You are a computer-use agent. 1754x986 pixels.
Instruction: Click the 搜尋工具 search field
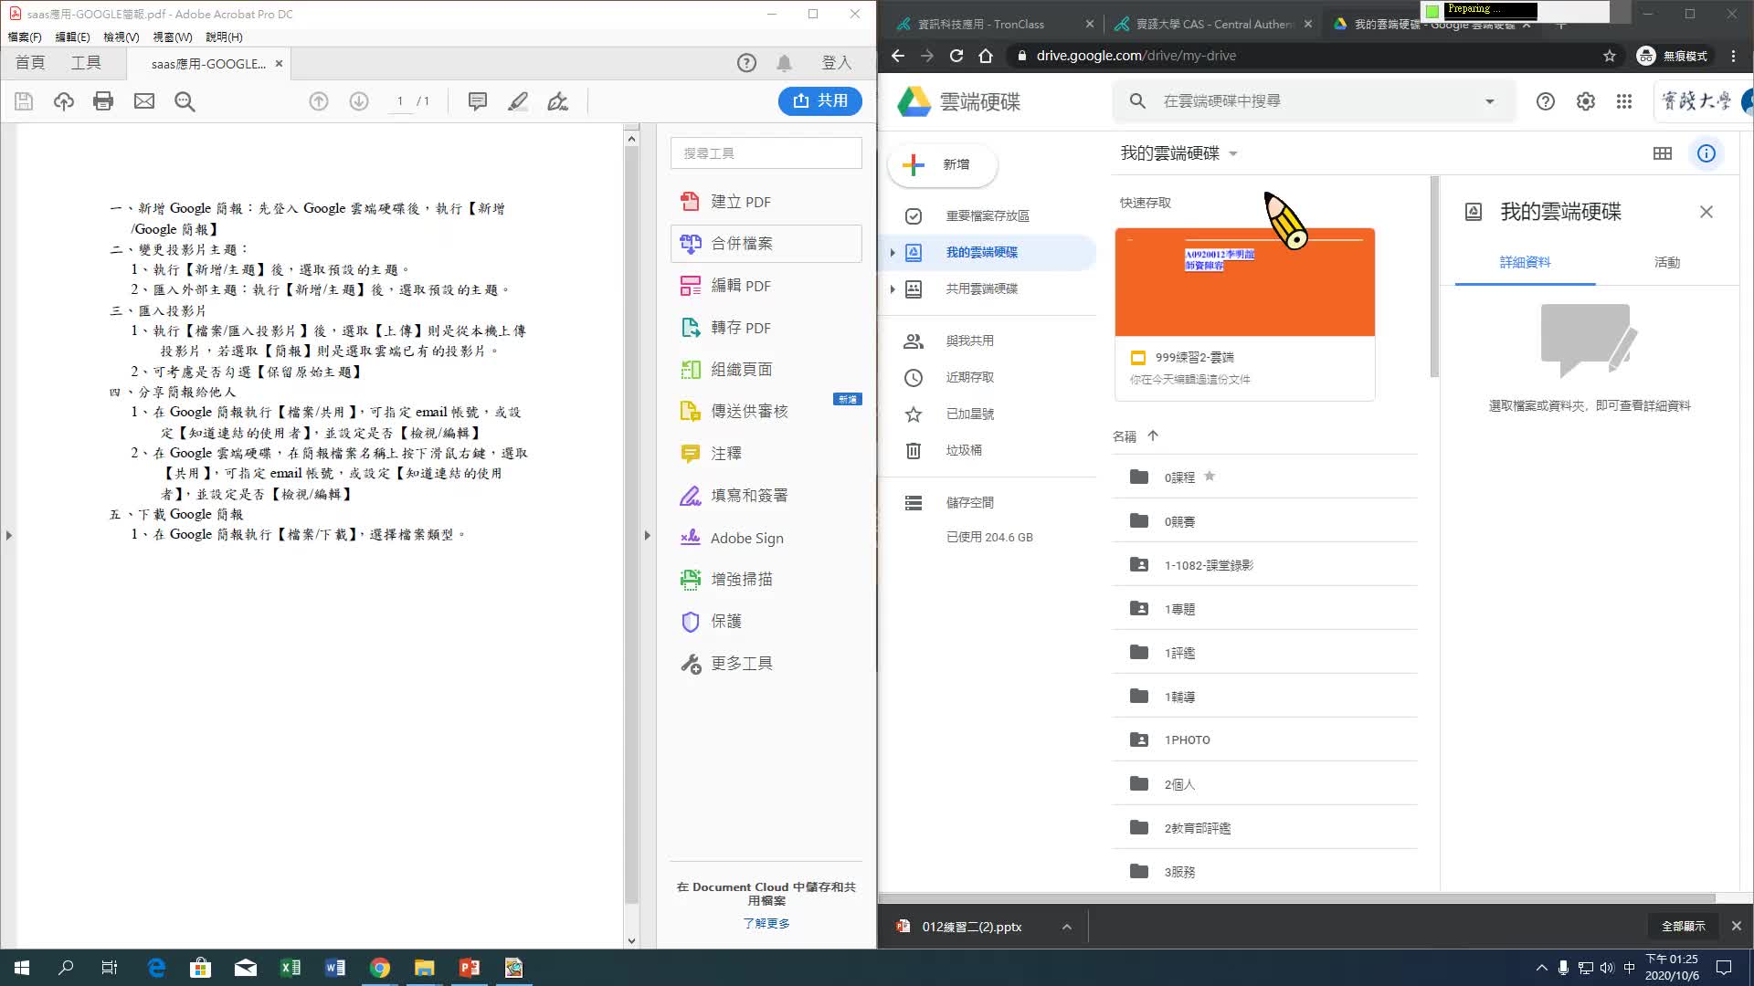point(766,153)
